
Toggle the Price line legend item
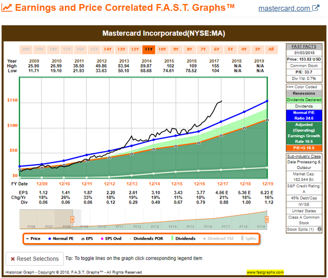[x=33, y=239]
